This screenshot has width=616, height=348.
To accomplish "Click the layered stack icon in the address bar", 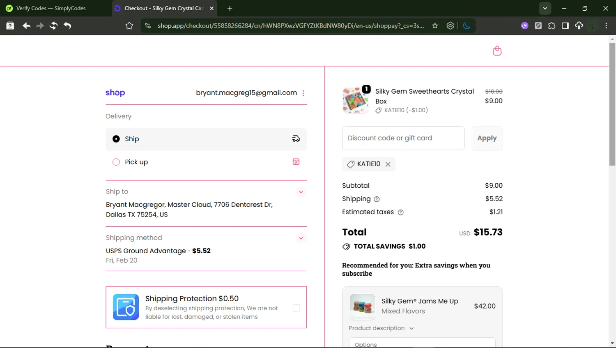I will pos(450,25).
